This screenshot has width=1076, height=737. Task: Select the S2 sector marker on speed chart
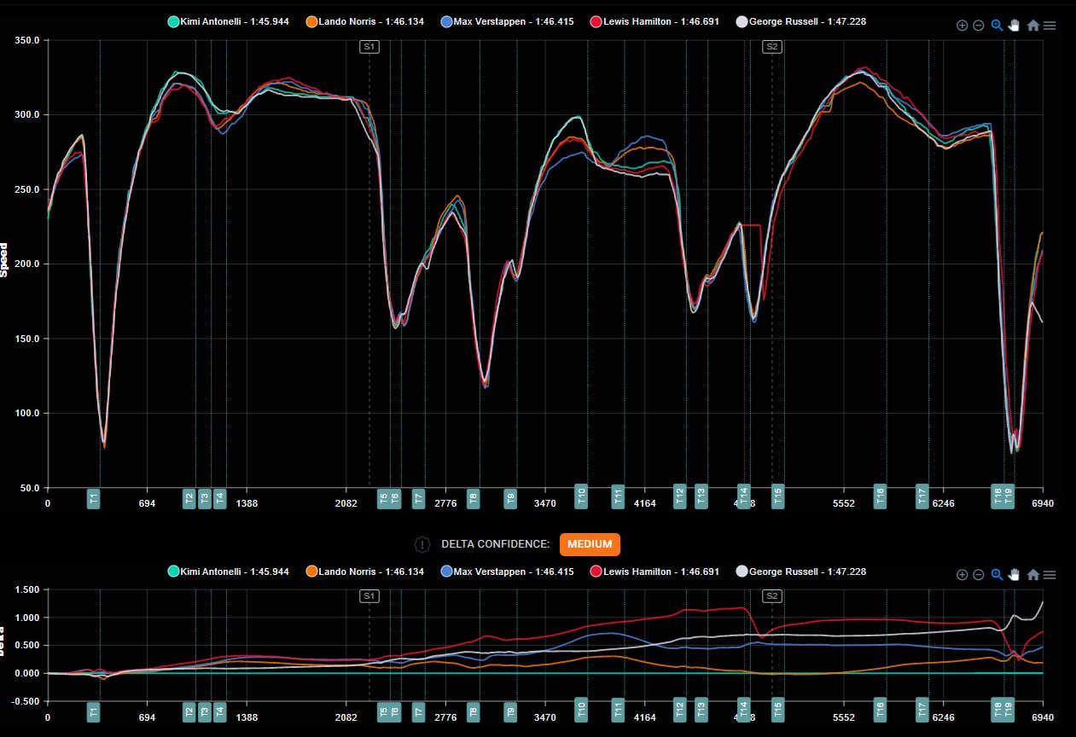pyautogui.click(x=772, y=47)
